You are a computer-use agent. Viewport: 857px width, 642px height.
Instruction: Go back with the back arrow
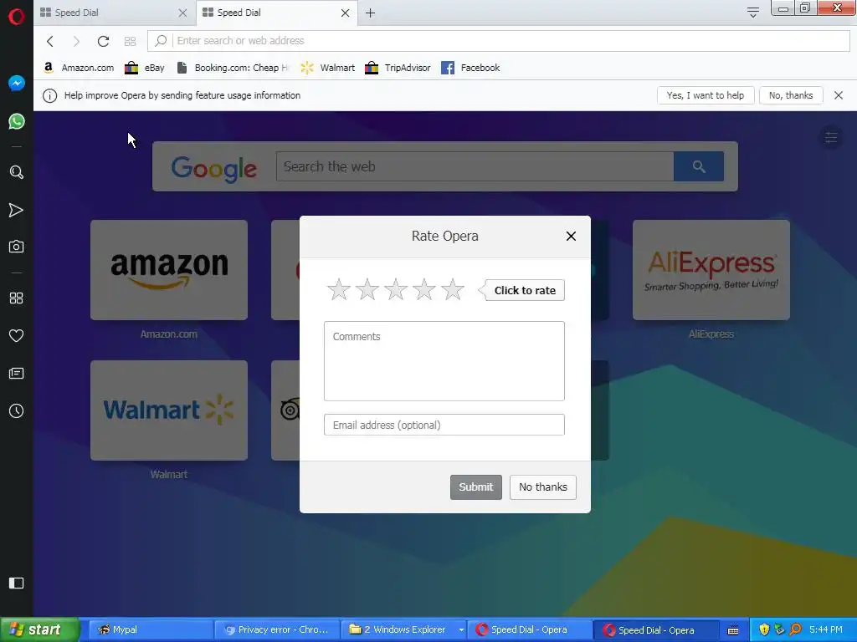(x=49, y=41)
